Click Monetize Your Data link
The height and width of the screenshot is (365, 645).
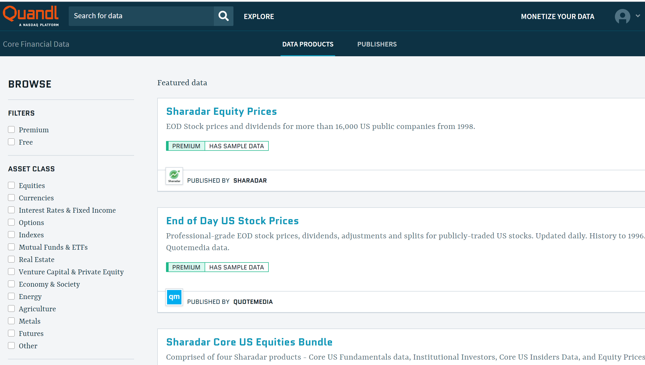click(x=557, y=16)
